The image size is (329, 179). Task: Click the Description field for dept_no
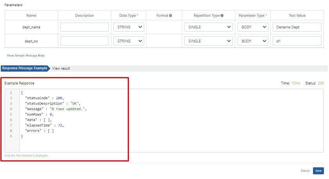point(84,41)
